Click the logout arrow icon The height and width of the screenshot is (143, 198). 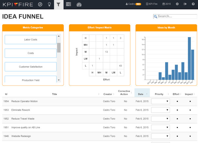point(185,4)
